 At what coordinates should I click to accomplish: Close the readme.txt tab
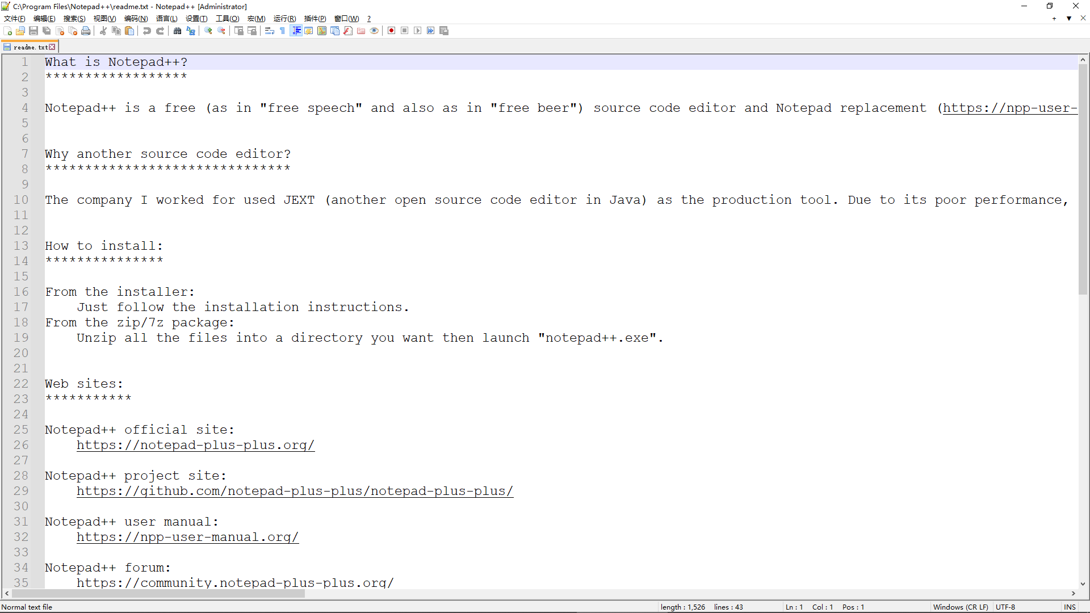52,47
